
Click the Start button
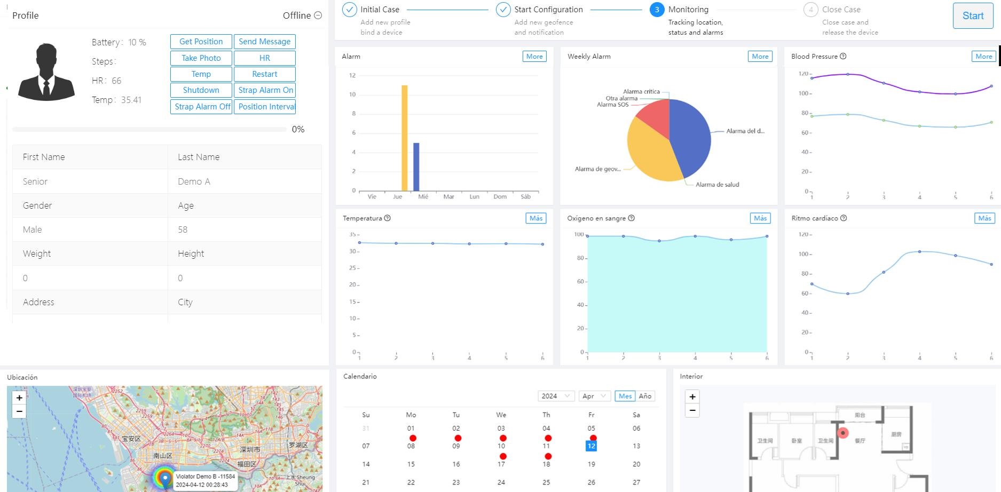(973, 16)
